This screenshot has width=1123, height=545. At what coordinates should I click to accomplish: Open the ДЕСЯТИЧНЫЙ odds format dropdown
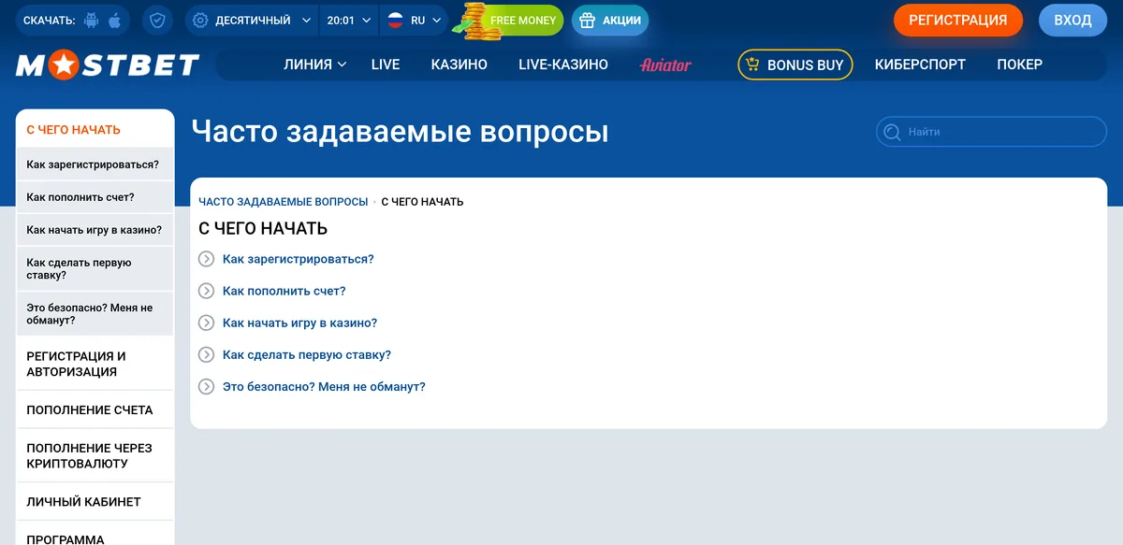(x=252, y=21)
